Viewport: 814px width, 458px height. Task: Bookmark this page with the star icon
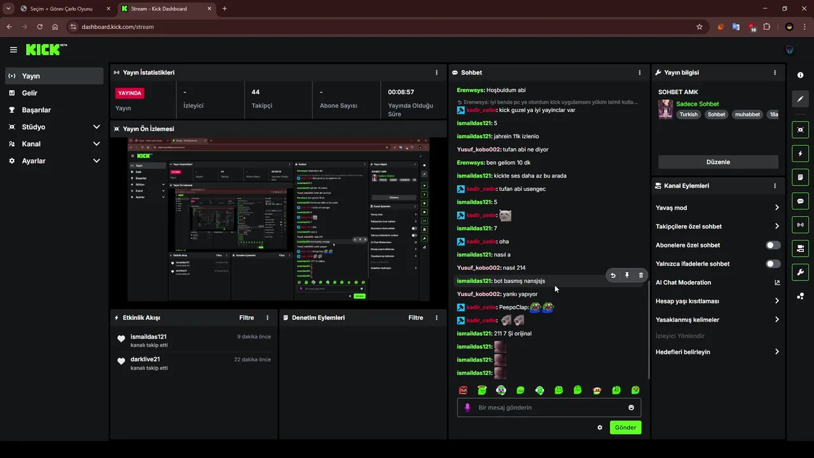[700, 27]
